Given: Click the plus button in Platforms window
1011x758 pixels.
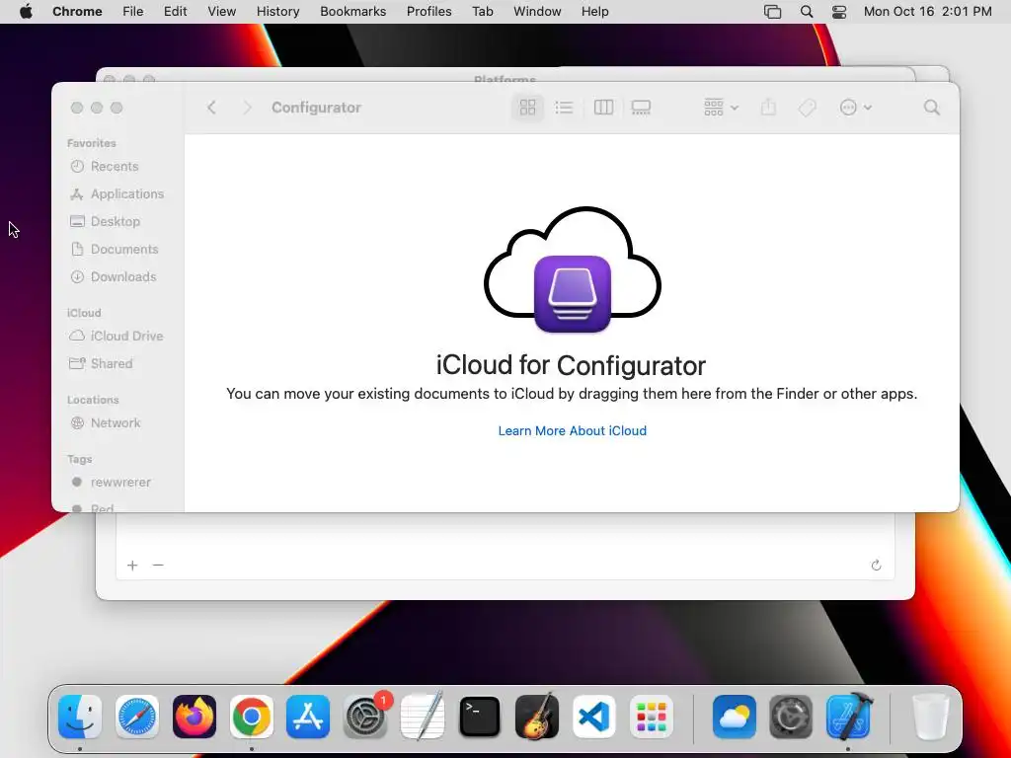Looking at the screenshot, I should point(132,566).
